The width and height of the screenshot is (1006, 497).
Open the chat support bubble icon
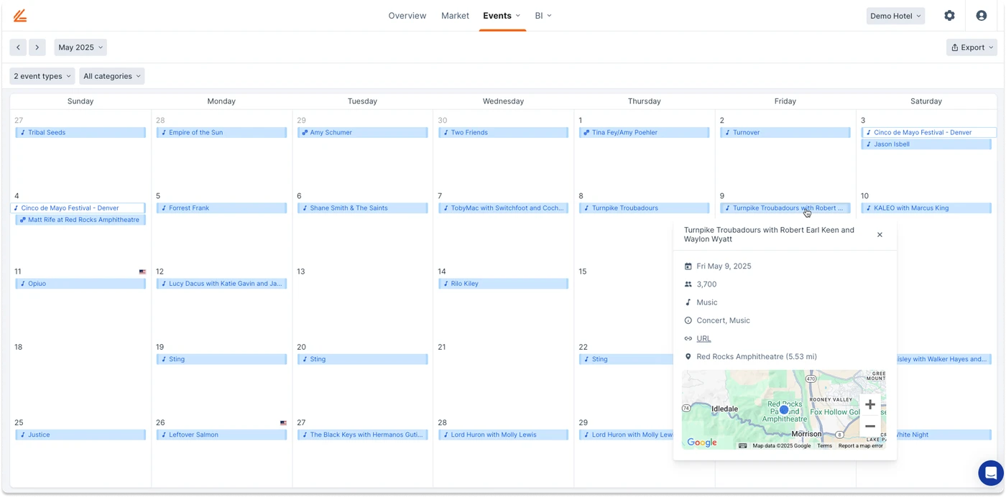[991, 473]
